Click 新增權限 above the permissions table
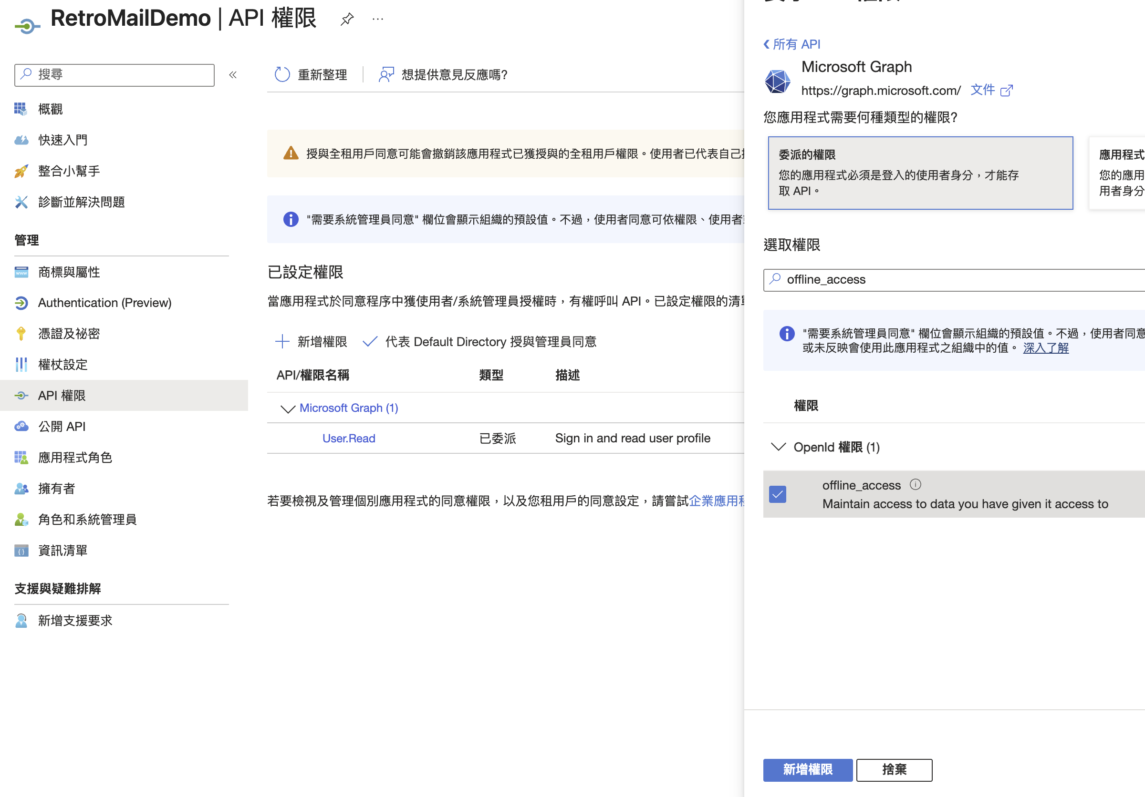 coord(311,342)
